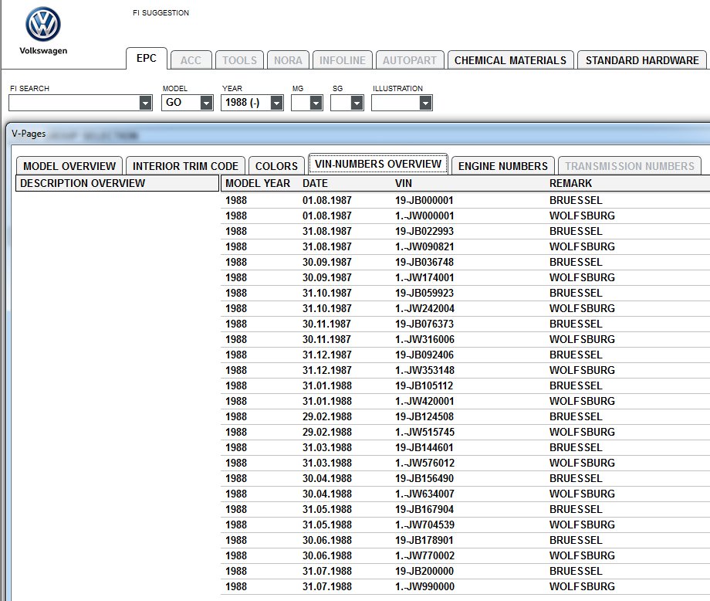710x601 pixels.
Task: Click VIN 19-JB167904
Action: tap(424, 509)
